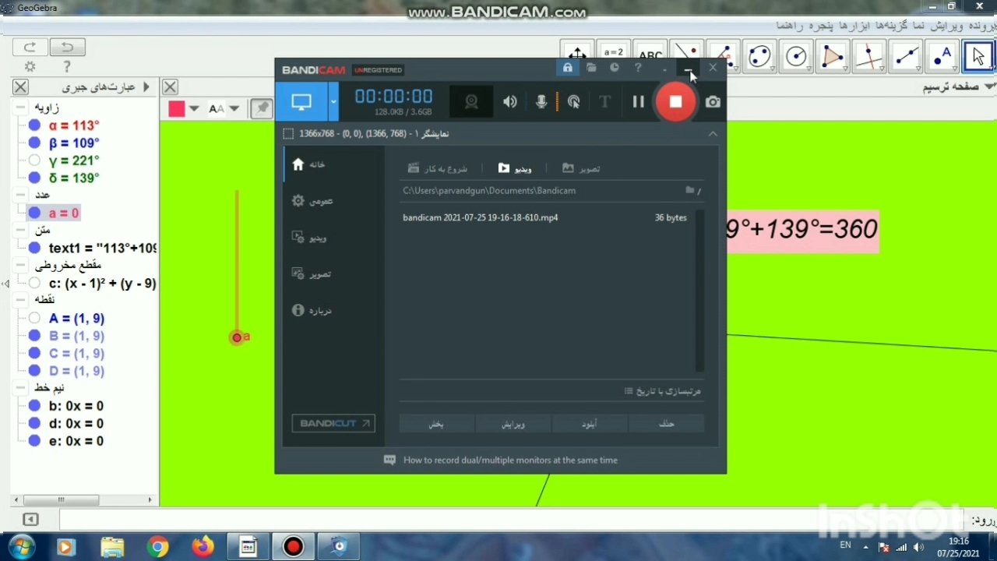Collapse the Bandicam recording area bar

coord(713,134)
